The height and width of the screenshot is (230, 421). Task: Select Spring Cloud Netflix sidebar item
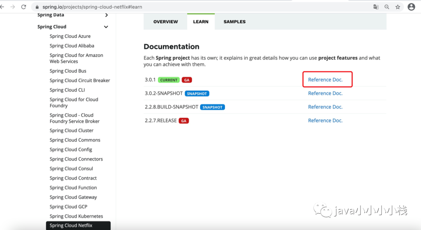coord(71,225)
